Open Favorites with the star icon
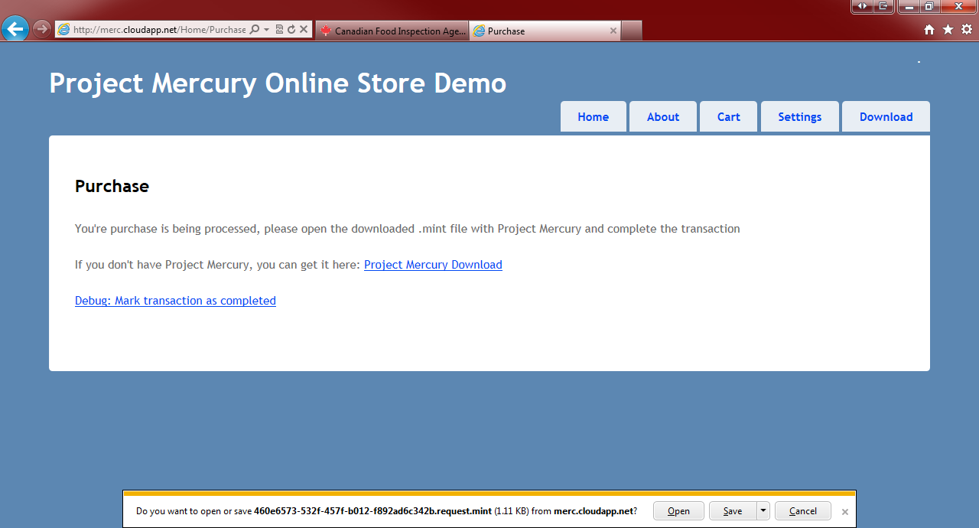Viewport: 979px width, 528px height. click(948, 29)
